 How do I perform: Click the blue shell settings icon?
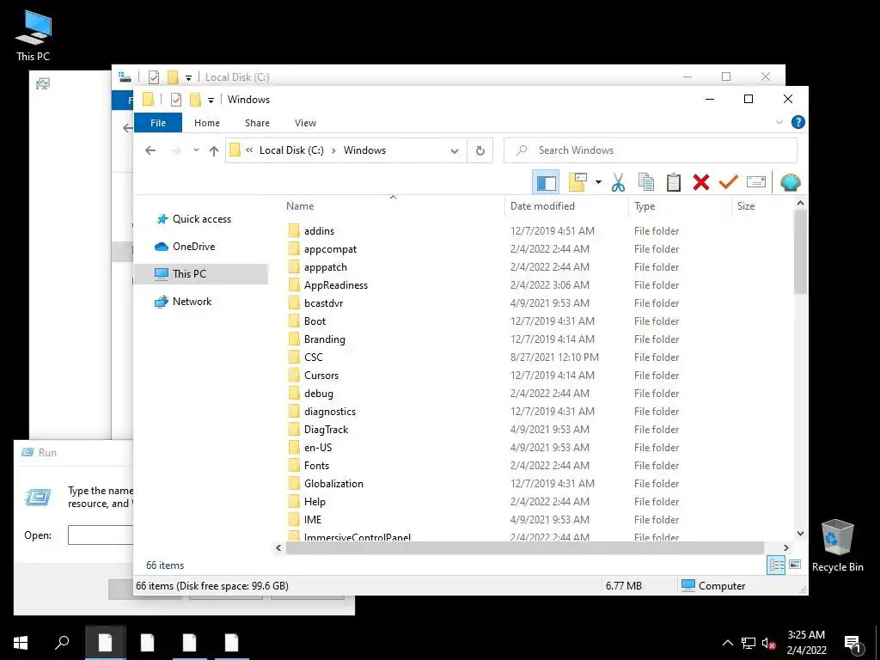click(791, 182)
